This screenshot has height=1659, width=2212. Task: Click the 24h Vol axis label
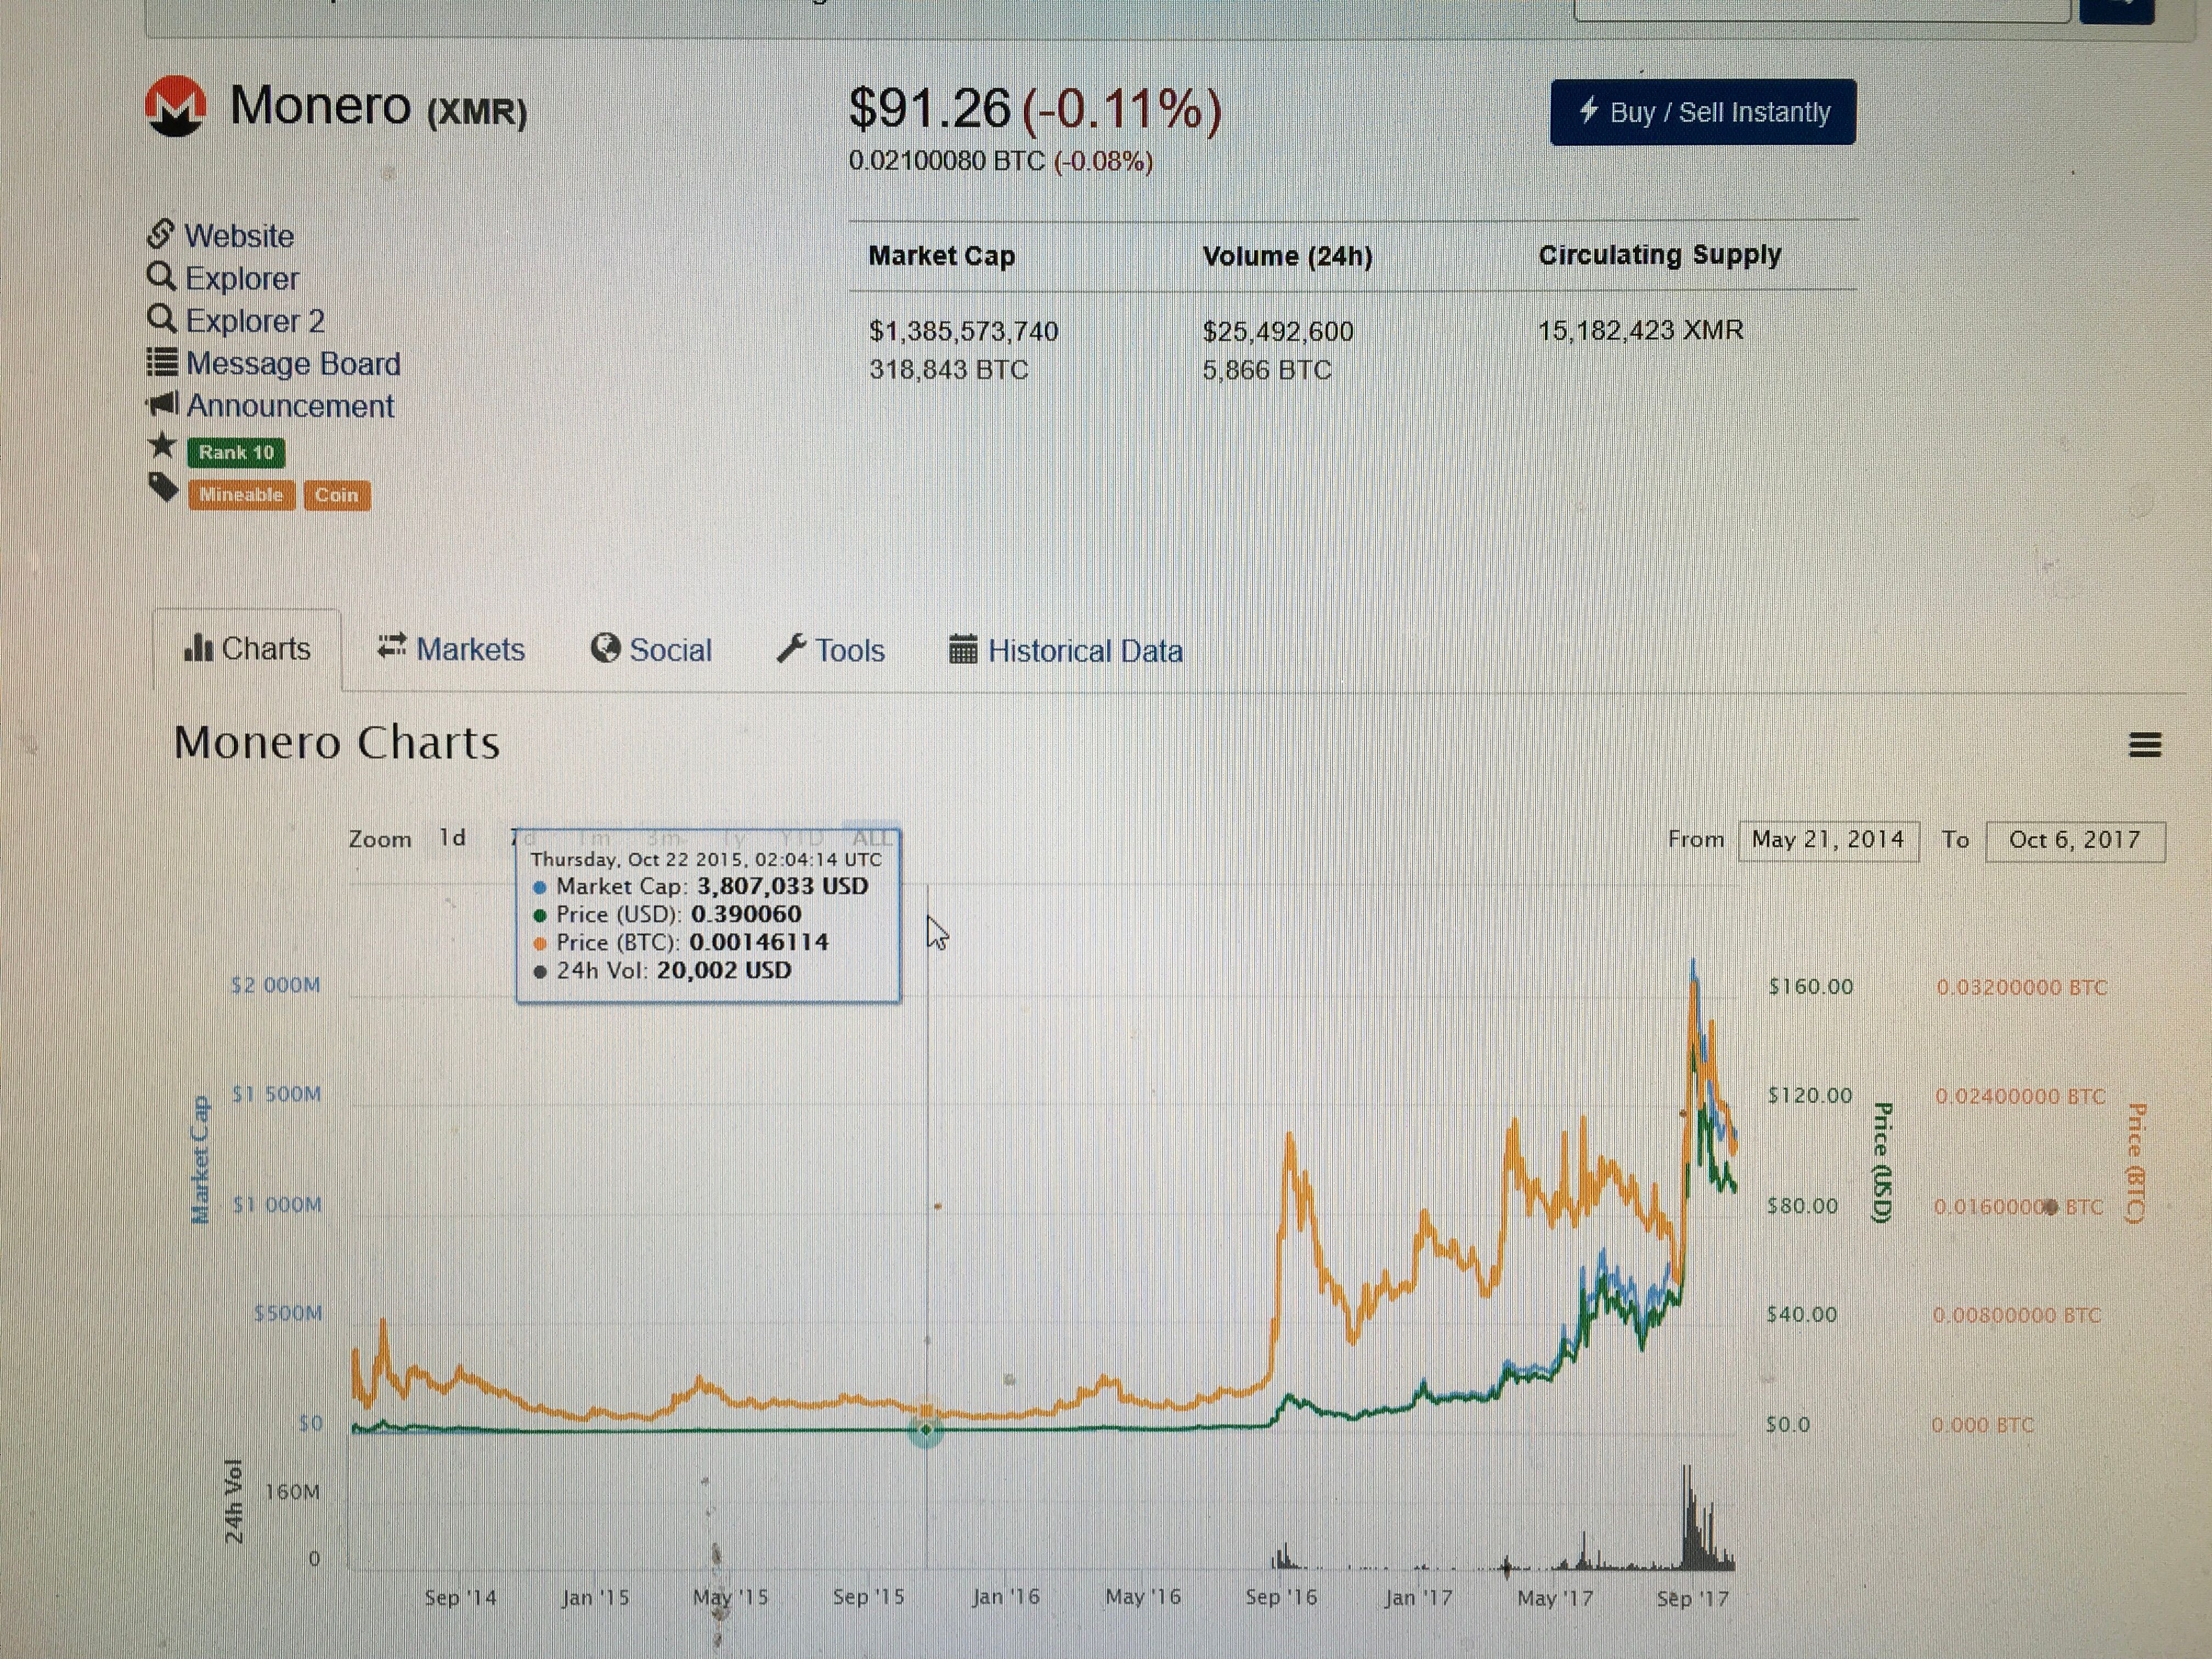pyautogui.click(x=233, y=1501)
